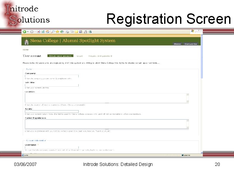The image size is (234, 176).
Task: Switch to the Log in tab
Action: [x=80, y=56]
